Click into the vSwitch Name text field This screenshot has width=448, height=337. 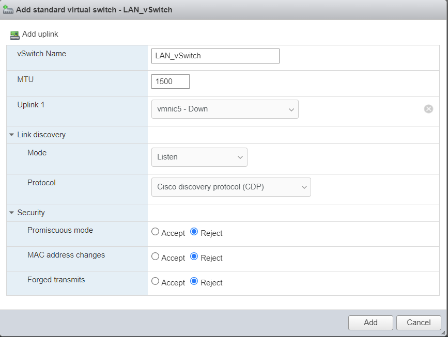tap(215, 56)
